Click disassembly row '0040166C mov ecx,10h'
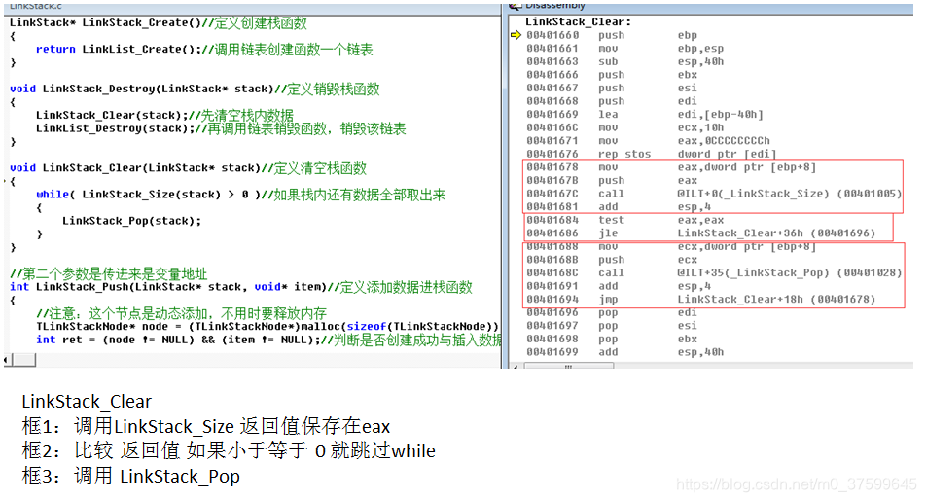 click(624, 127)
